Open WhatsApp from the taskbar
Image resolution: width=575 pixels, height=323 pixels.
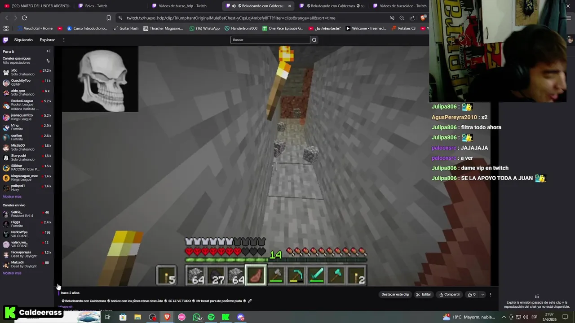pyautogui.click(x=197, y=317)
